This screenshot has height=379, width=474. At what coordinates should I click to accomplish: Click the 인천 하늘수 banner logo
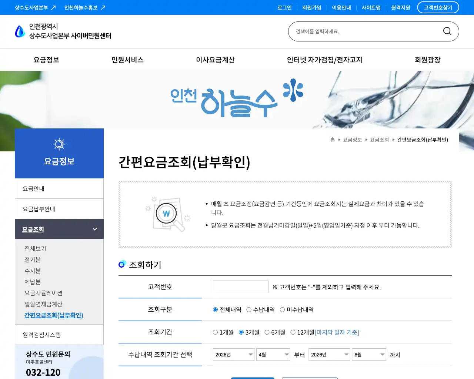pos(237,97)
